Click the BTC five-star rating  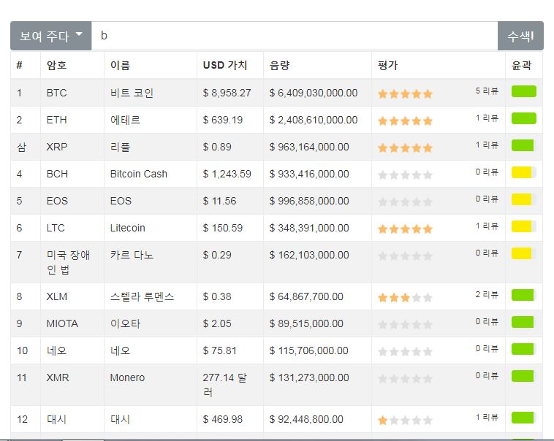click(405, 93)
